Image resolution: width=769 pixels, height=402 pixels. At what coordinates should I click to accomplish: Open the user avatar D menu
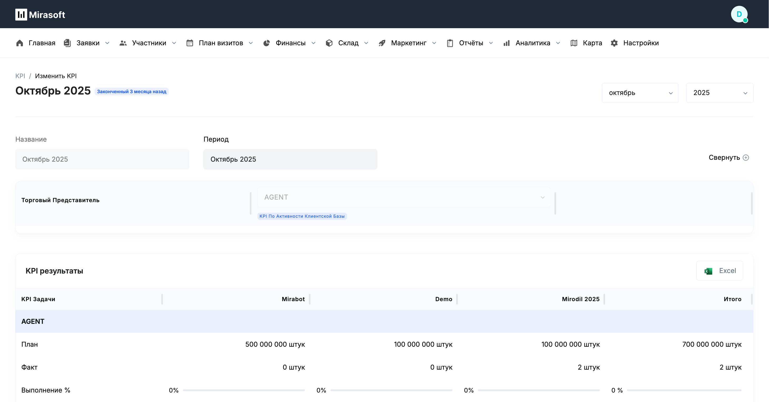[x=739, y=14]
